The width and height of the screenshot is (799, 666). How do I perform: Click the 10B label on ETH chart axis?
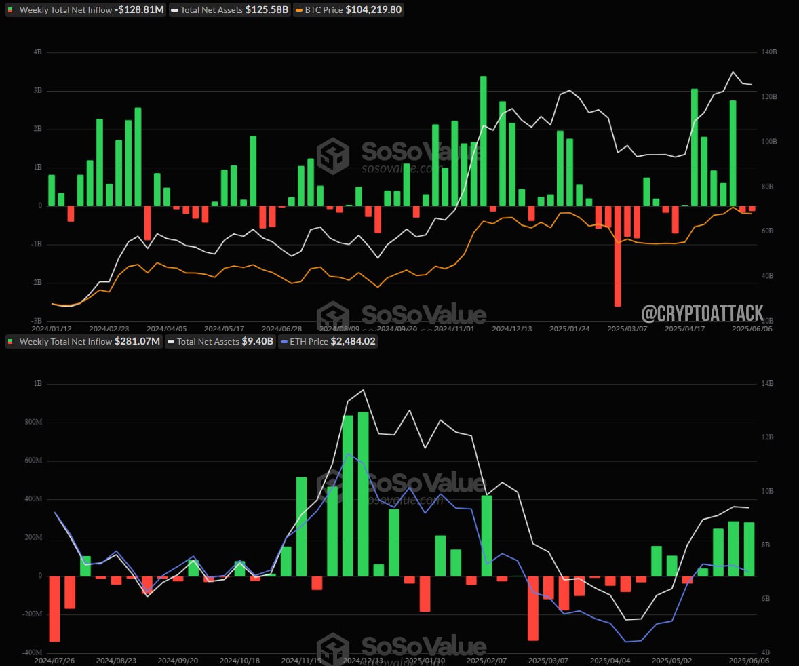(x=767, y=491)
